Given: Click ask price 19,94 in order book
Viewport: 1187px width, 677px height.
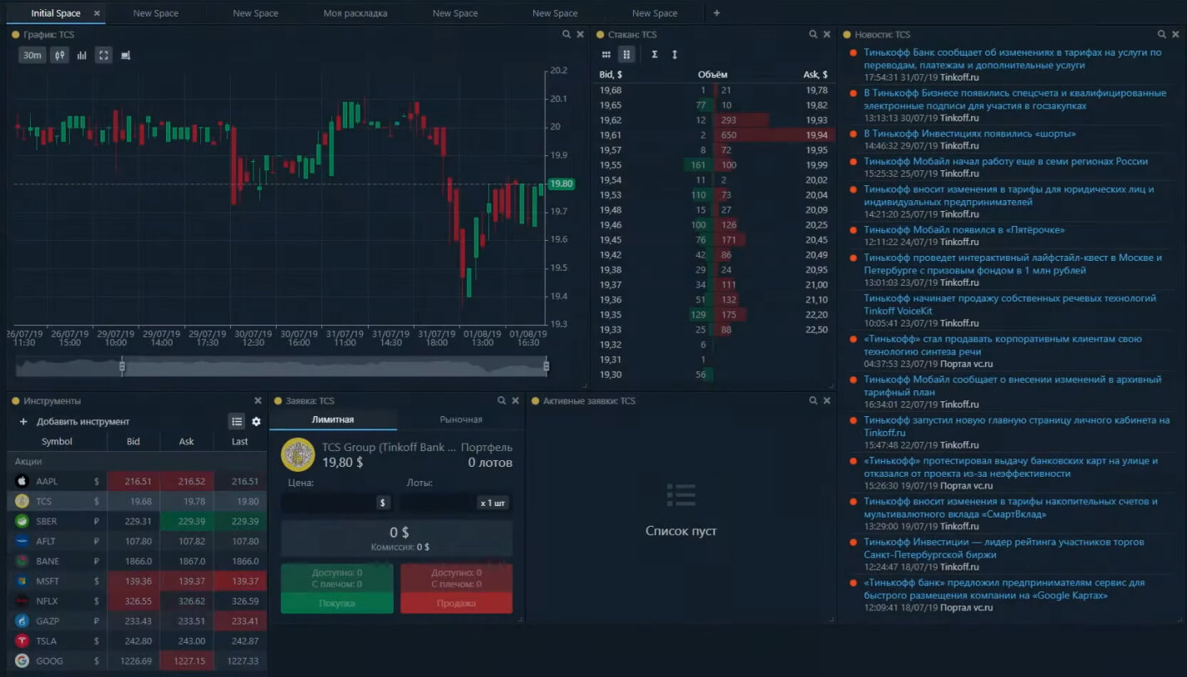Looking at the screenshot, I should point(816,135).
